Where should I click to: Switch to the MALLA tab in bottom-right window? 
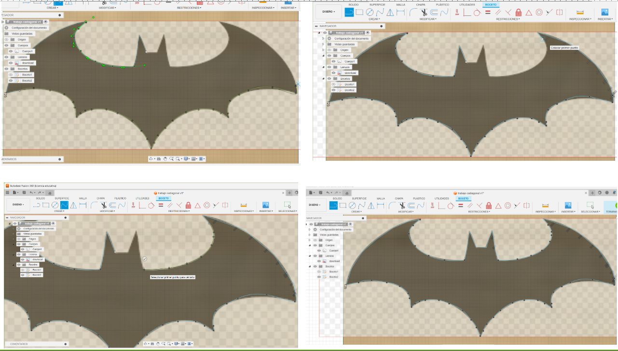[x=381, y=198]
